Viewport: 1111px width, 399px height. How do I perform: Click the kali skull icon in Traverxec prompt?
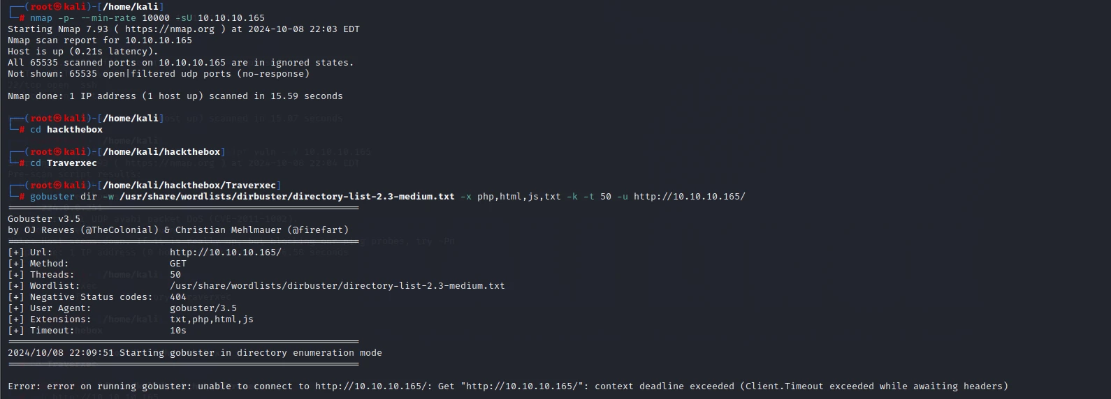(x=58, y=186)
